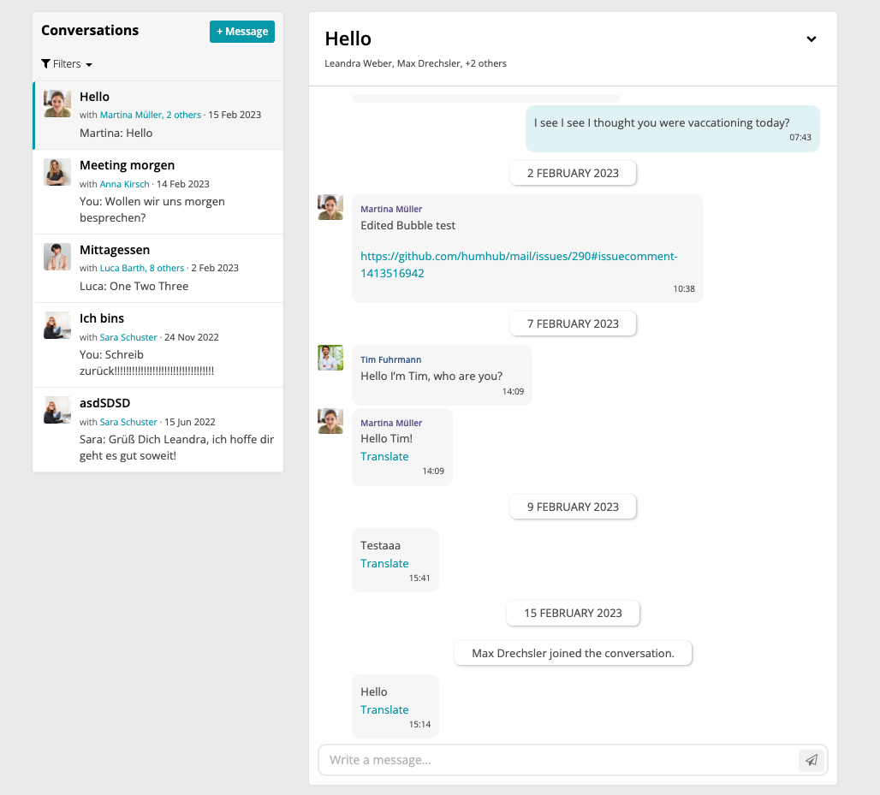Click the 'Hello' conversation title header
Screen dimensions: 880x795
pyautogui.click(x=348, y=39)
